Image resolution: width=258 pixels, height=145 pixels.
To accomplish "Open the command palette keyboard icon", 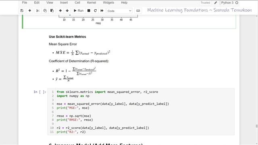I will [x=138, y=11].
